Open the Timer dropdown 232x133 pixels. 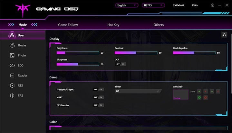click(138, 91)
